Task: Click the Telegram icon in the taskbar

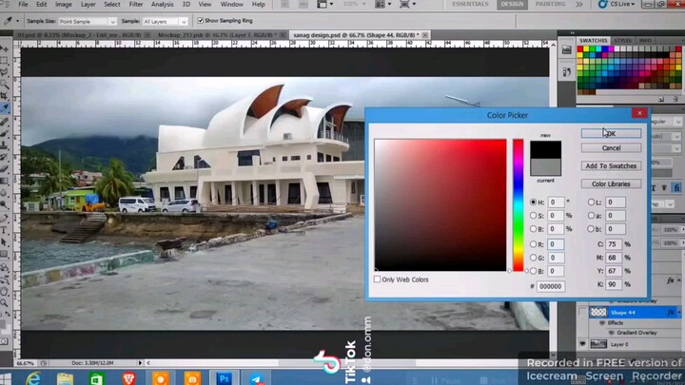Action: coord(257,378)
